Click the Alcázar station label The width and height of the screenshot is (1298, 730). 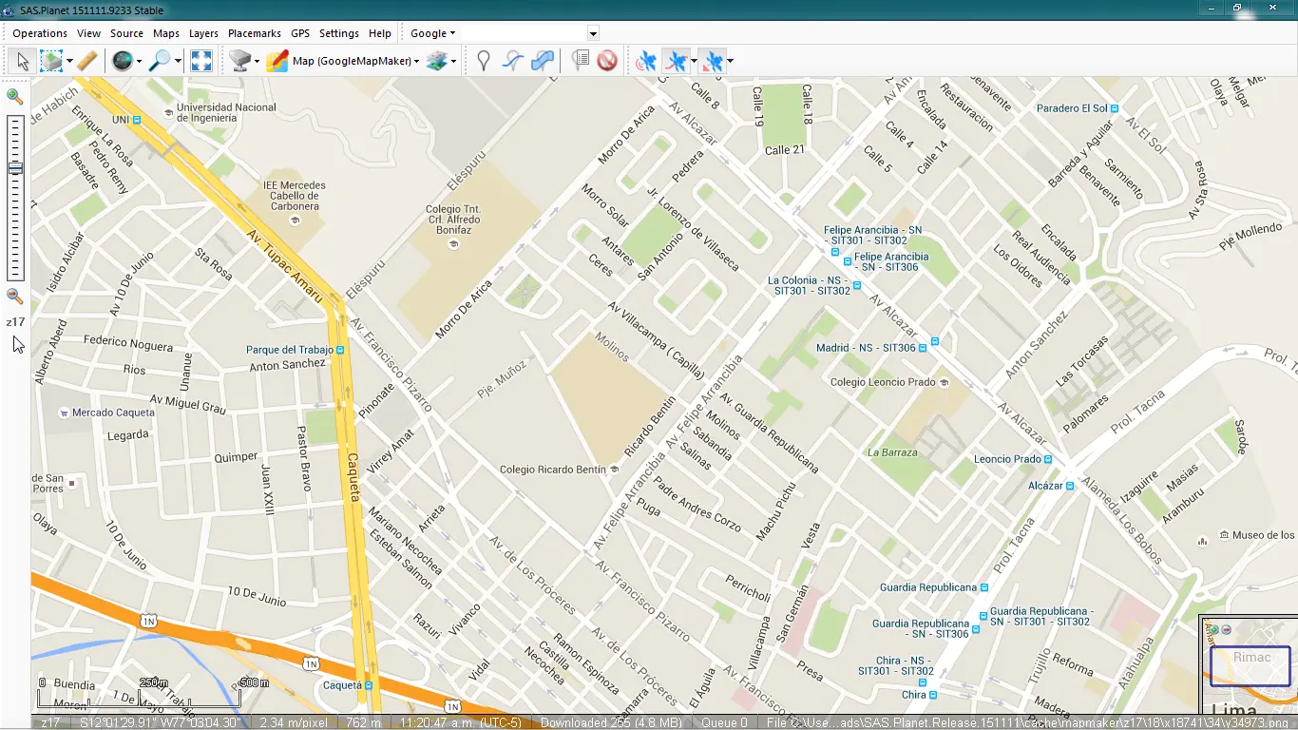1045,486
